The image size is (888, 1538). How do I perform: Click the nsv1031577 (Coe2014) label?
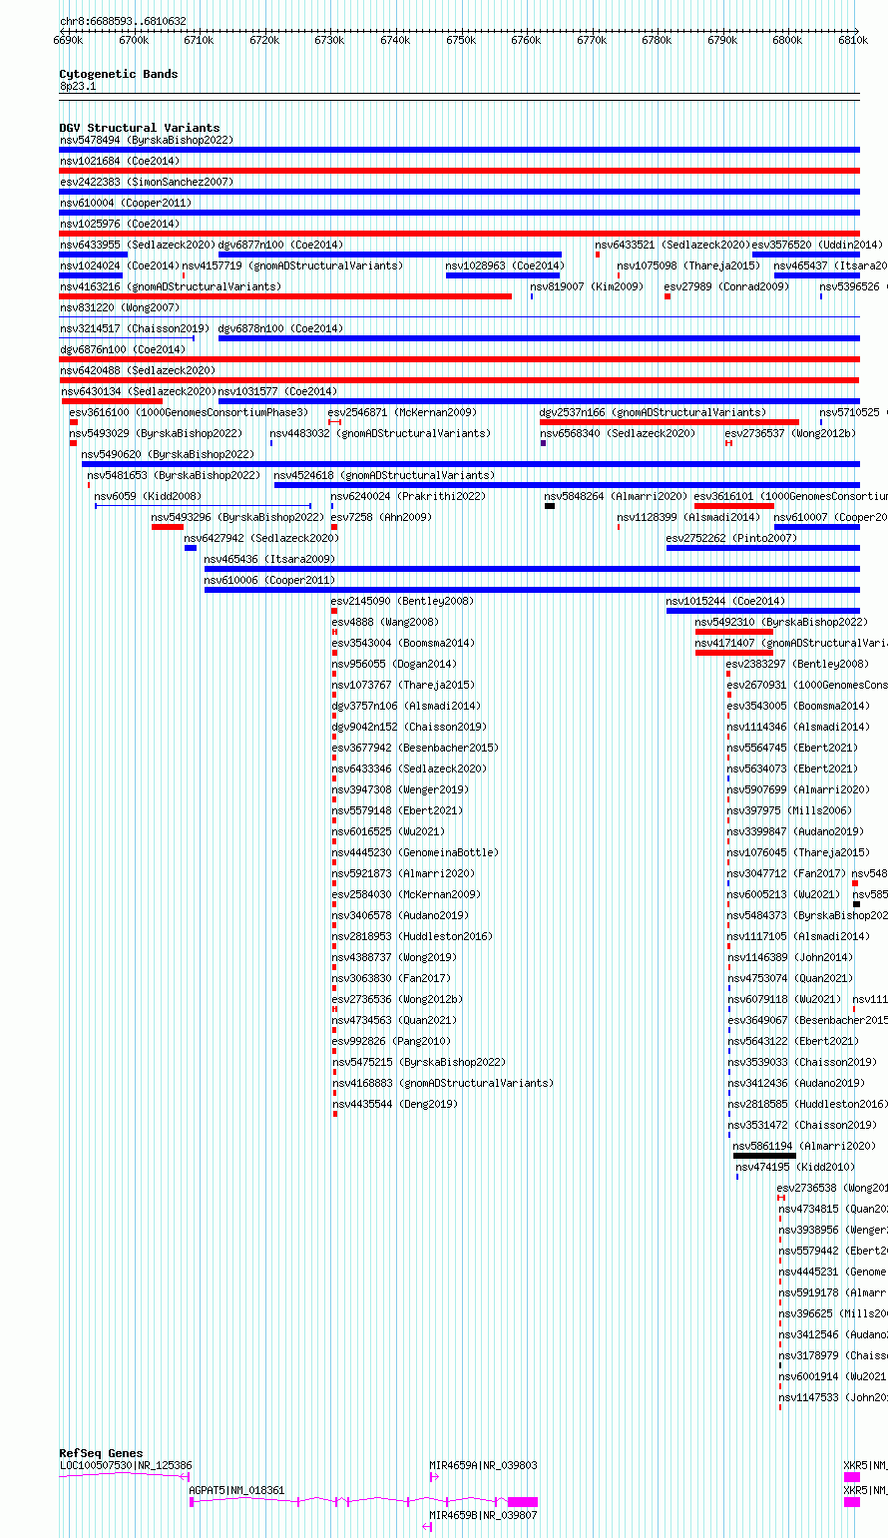[278, 391]
